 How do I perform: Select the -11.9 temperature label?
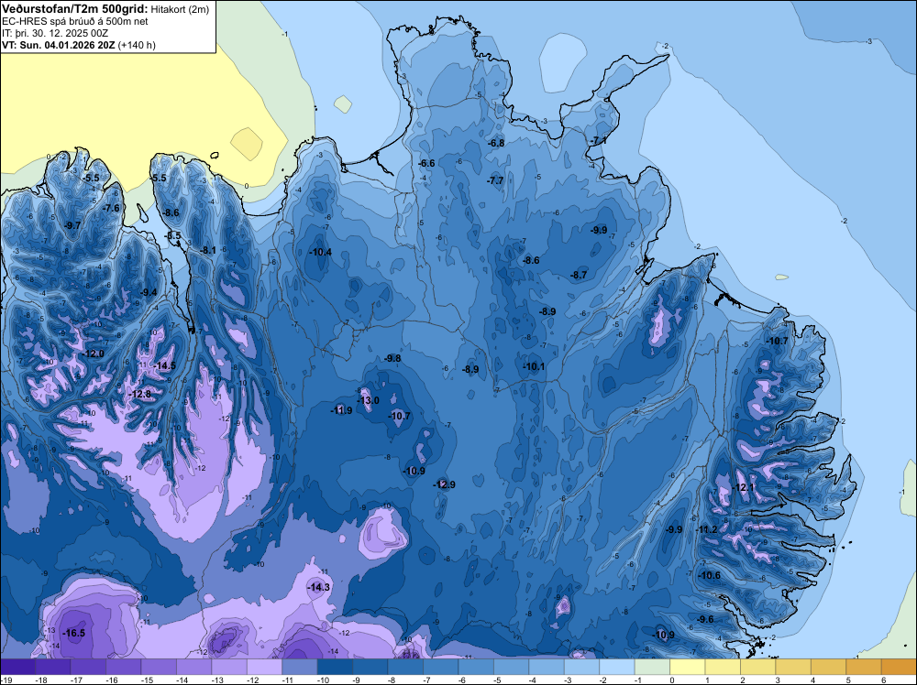pyautogui.click(x=341, y=410)
